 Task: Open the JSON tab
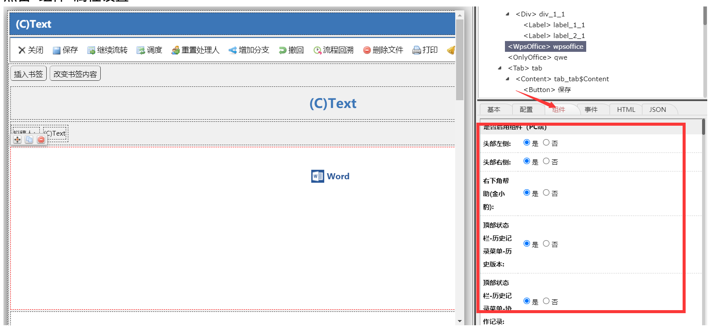(657, 110)
